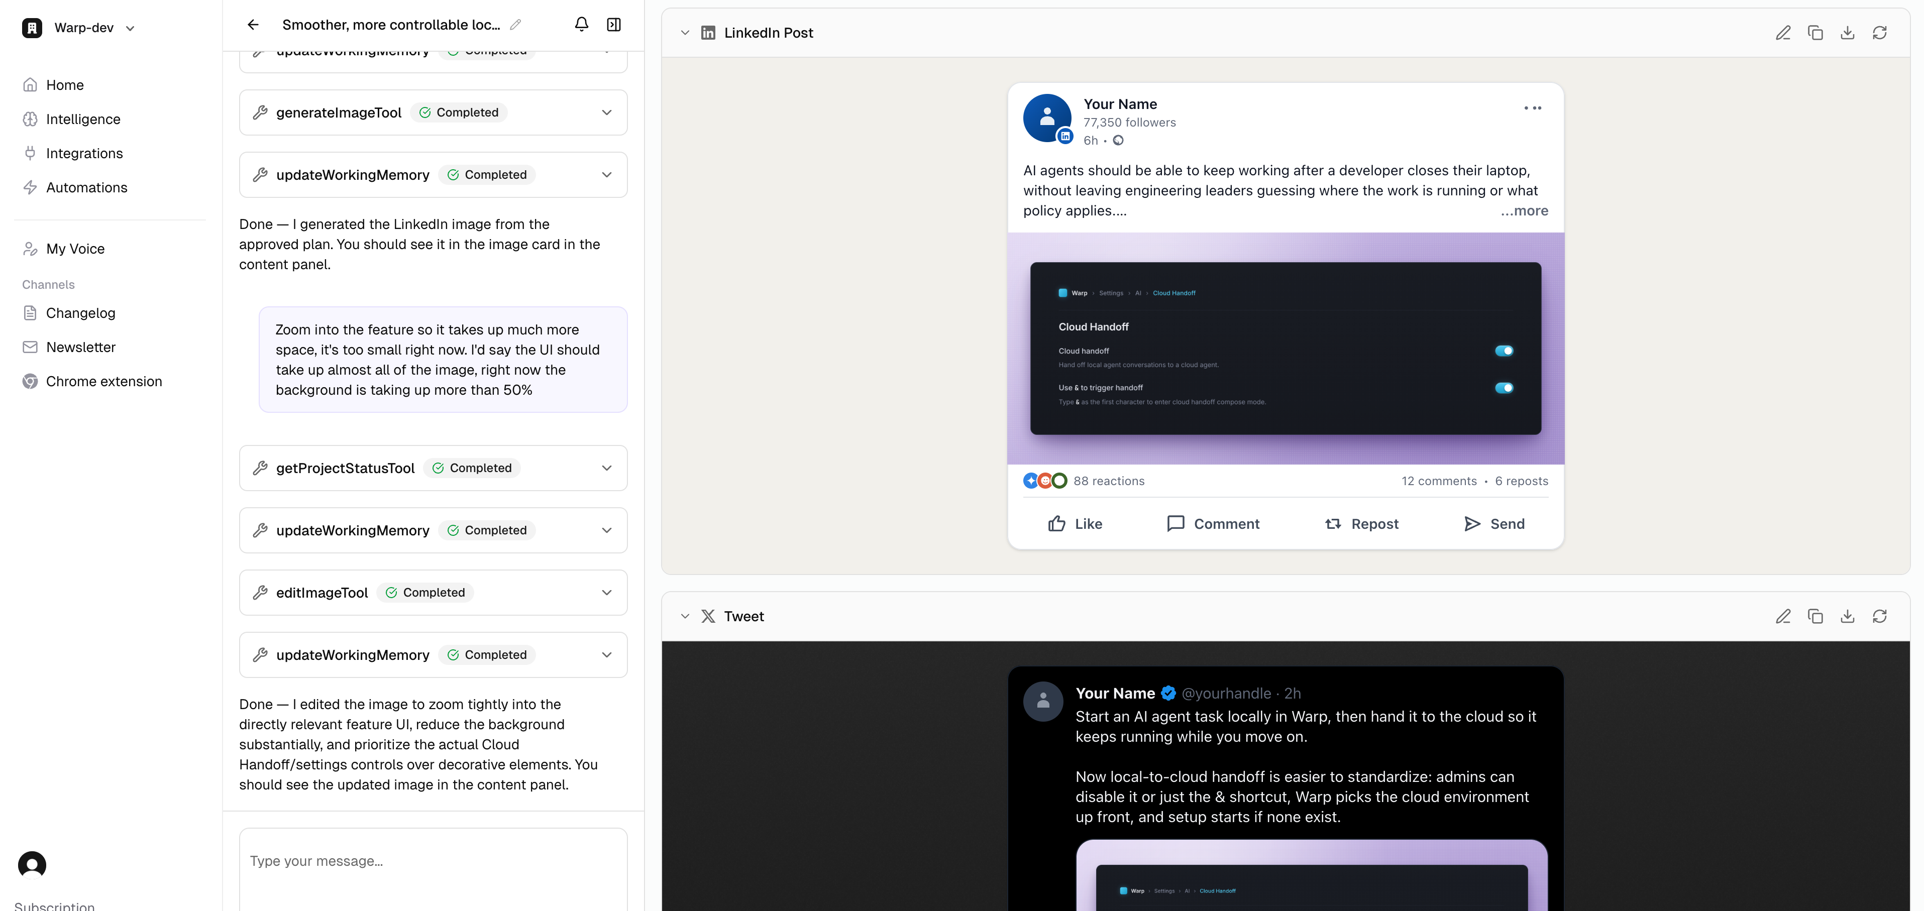This screenshot has width=1924, height=911.
Task: Click 'Your Name' on the LinkedIn post
Action: click(1120, 104)
